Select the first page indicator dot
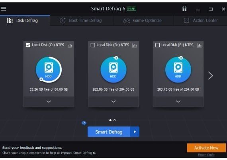Image resolution: width=227 pixels, height=160 pixels. click(110, 120)
